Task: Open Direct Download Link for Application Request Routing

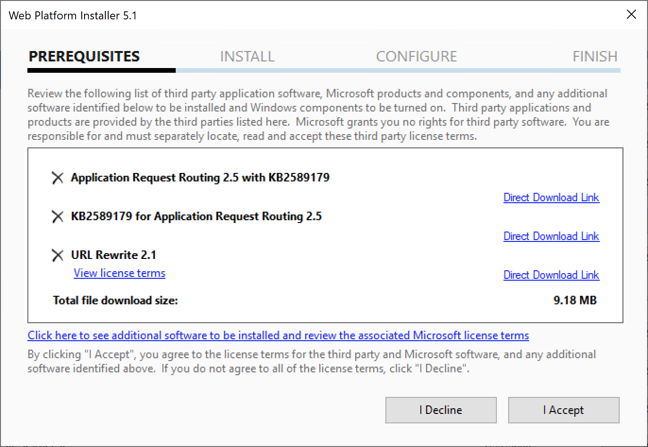Action: 551,198
